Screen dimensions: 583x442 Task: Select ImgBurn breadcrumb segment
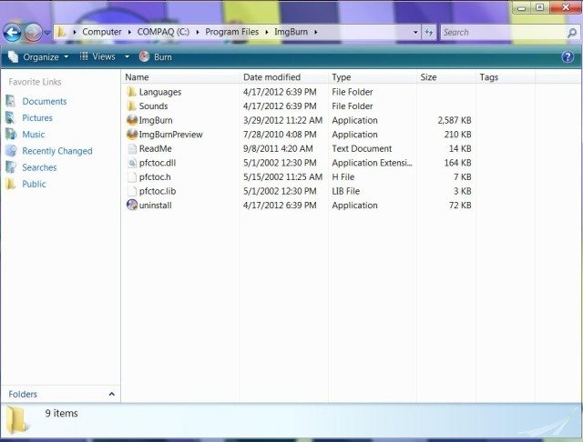[291, 32]
